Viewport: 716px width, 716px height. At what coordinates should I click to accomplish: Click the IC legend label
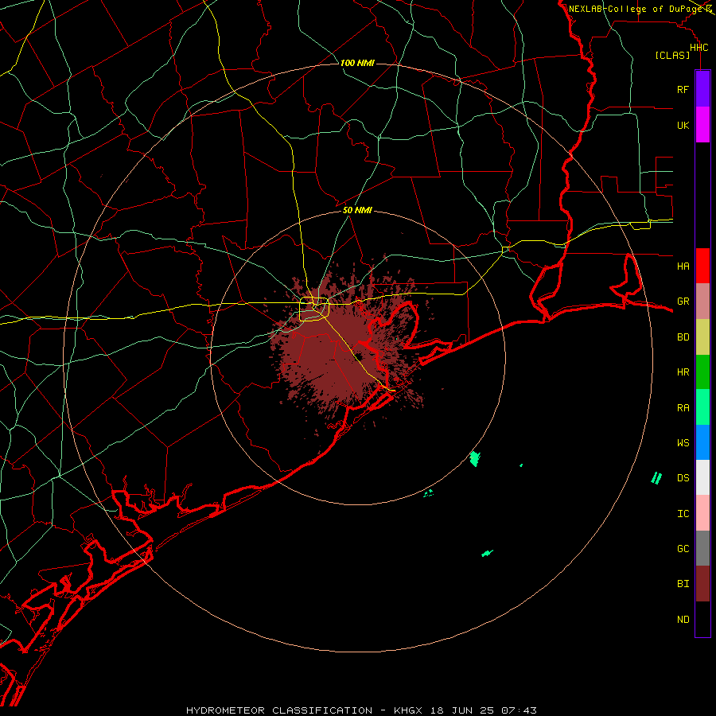683,514
